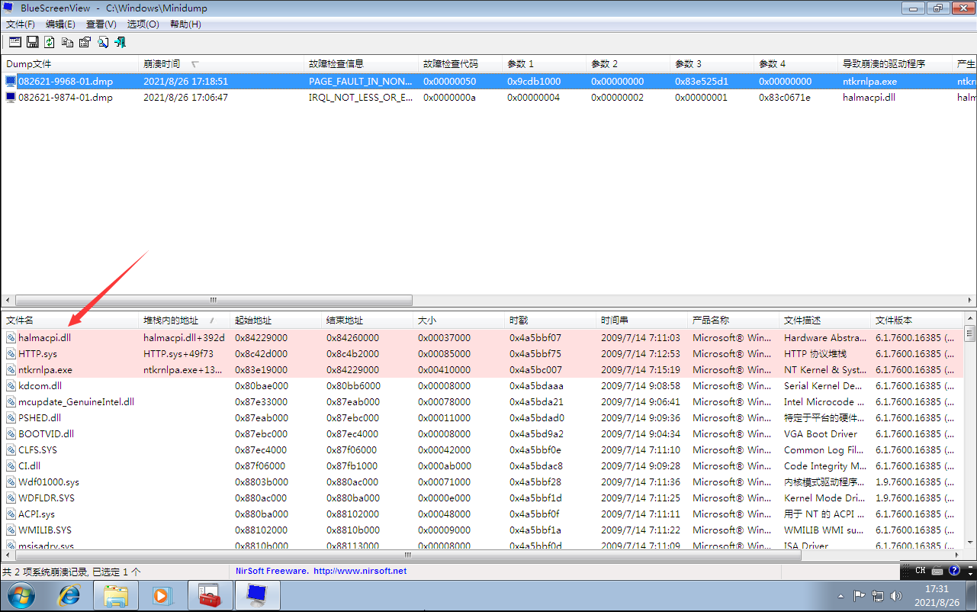Image resolution: width=977 pixels, height=612 pixels.
Task: Open the BlueScreenView toolbox icon on the taskbar
Action: click(x=210, y=596)
